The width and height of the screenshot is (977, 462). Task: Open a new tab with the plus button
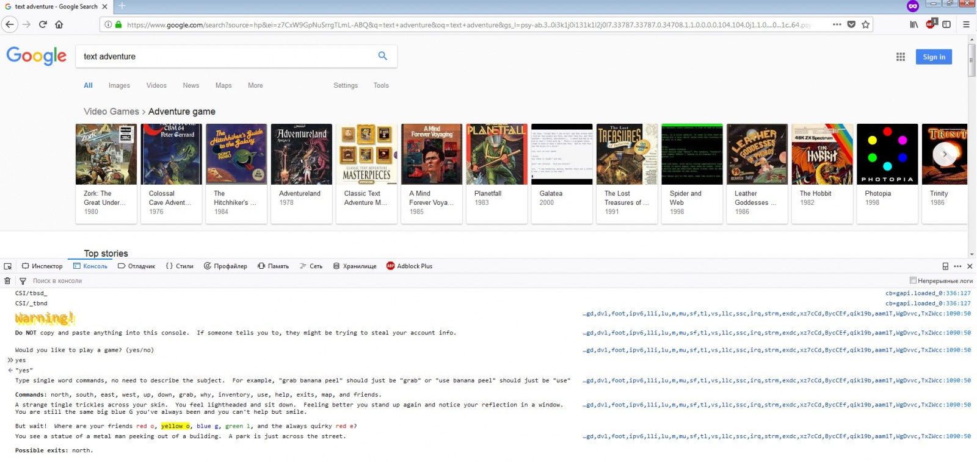coord(122,6)
